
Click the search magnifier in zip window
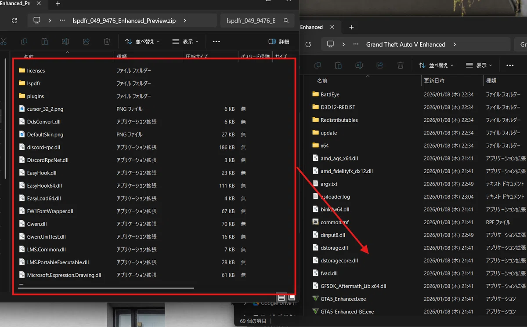click(286, 21)
